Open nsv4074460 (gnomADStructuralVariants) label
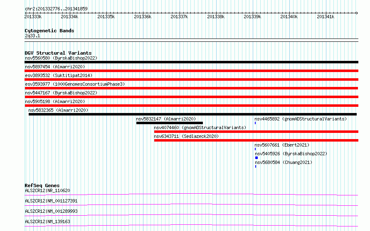Viewport: 370px width, 231px height. click(200, 128)
